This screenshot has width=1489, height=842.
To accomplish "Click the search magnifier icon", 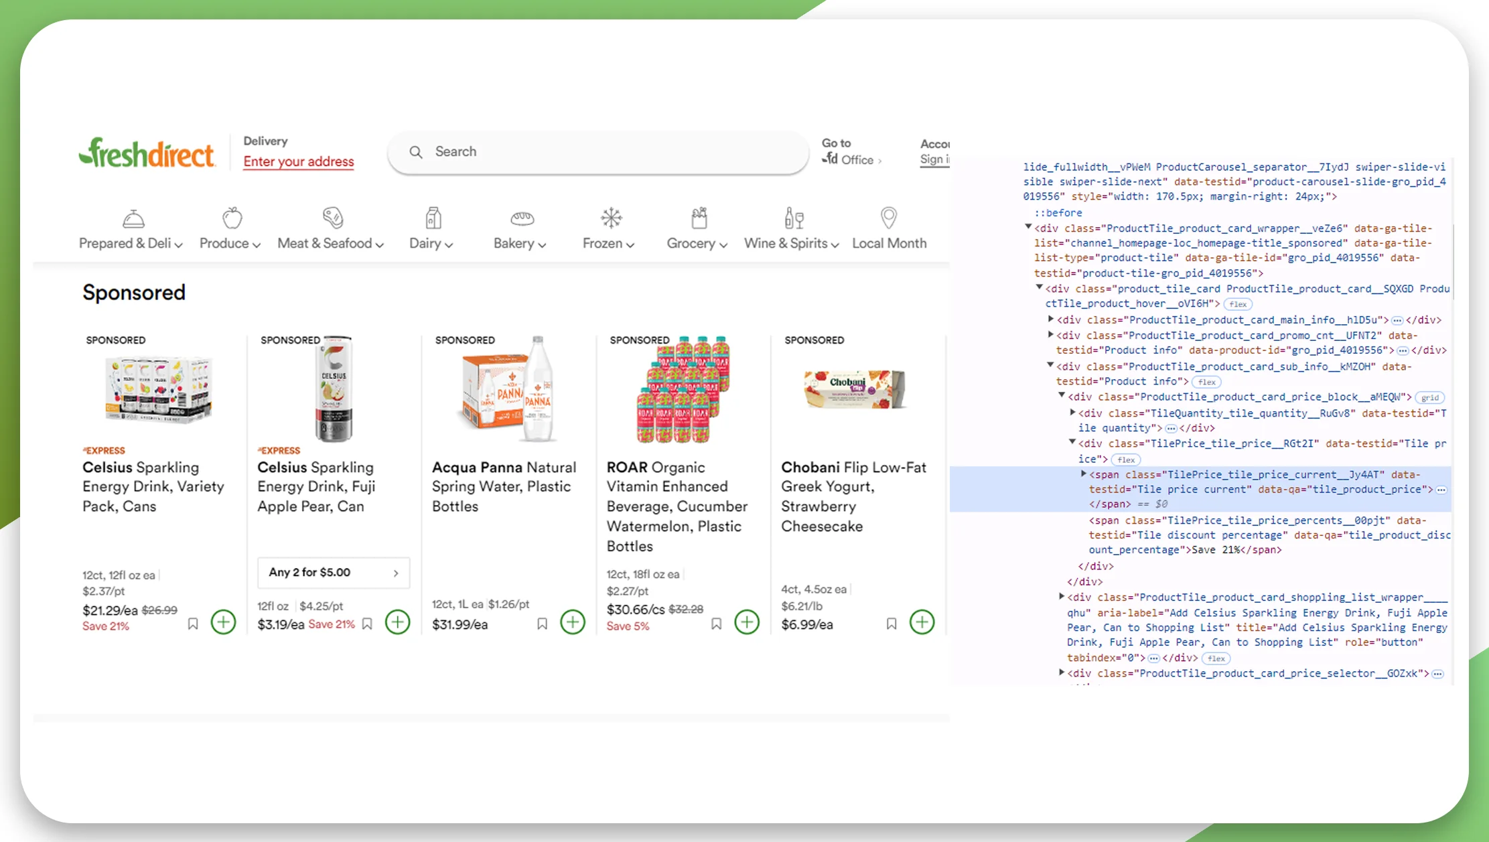I will (416, 152).
